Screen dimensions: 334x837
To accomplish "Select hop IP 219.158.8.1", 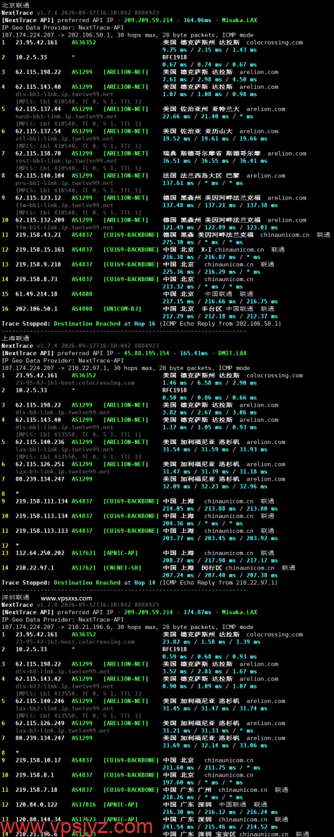I will pos(35,775).
